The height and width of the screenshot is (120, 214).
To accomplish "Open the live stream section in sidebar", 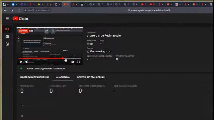I will pos(7,29).
